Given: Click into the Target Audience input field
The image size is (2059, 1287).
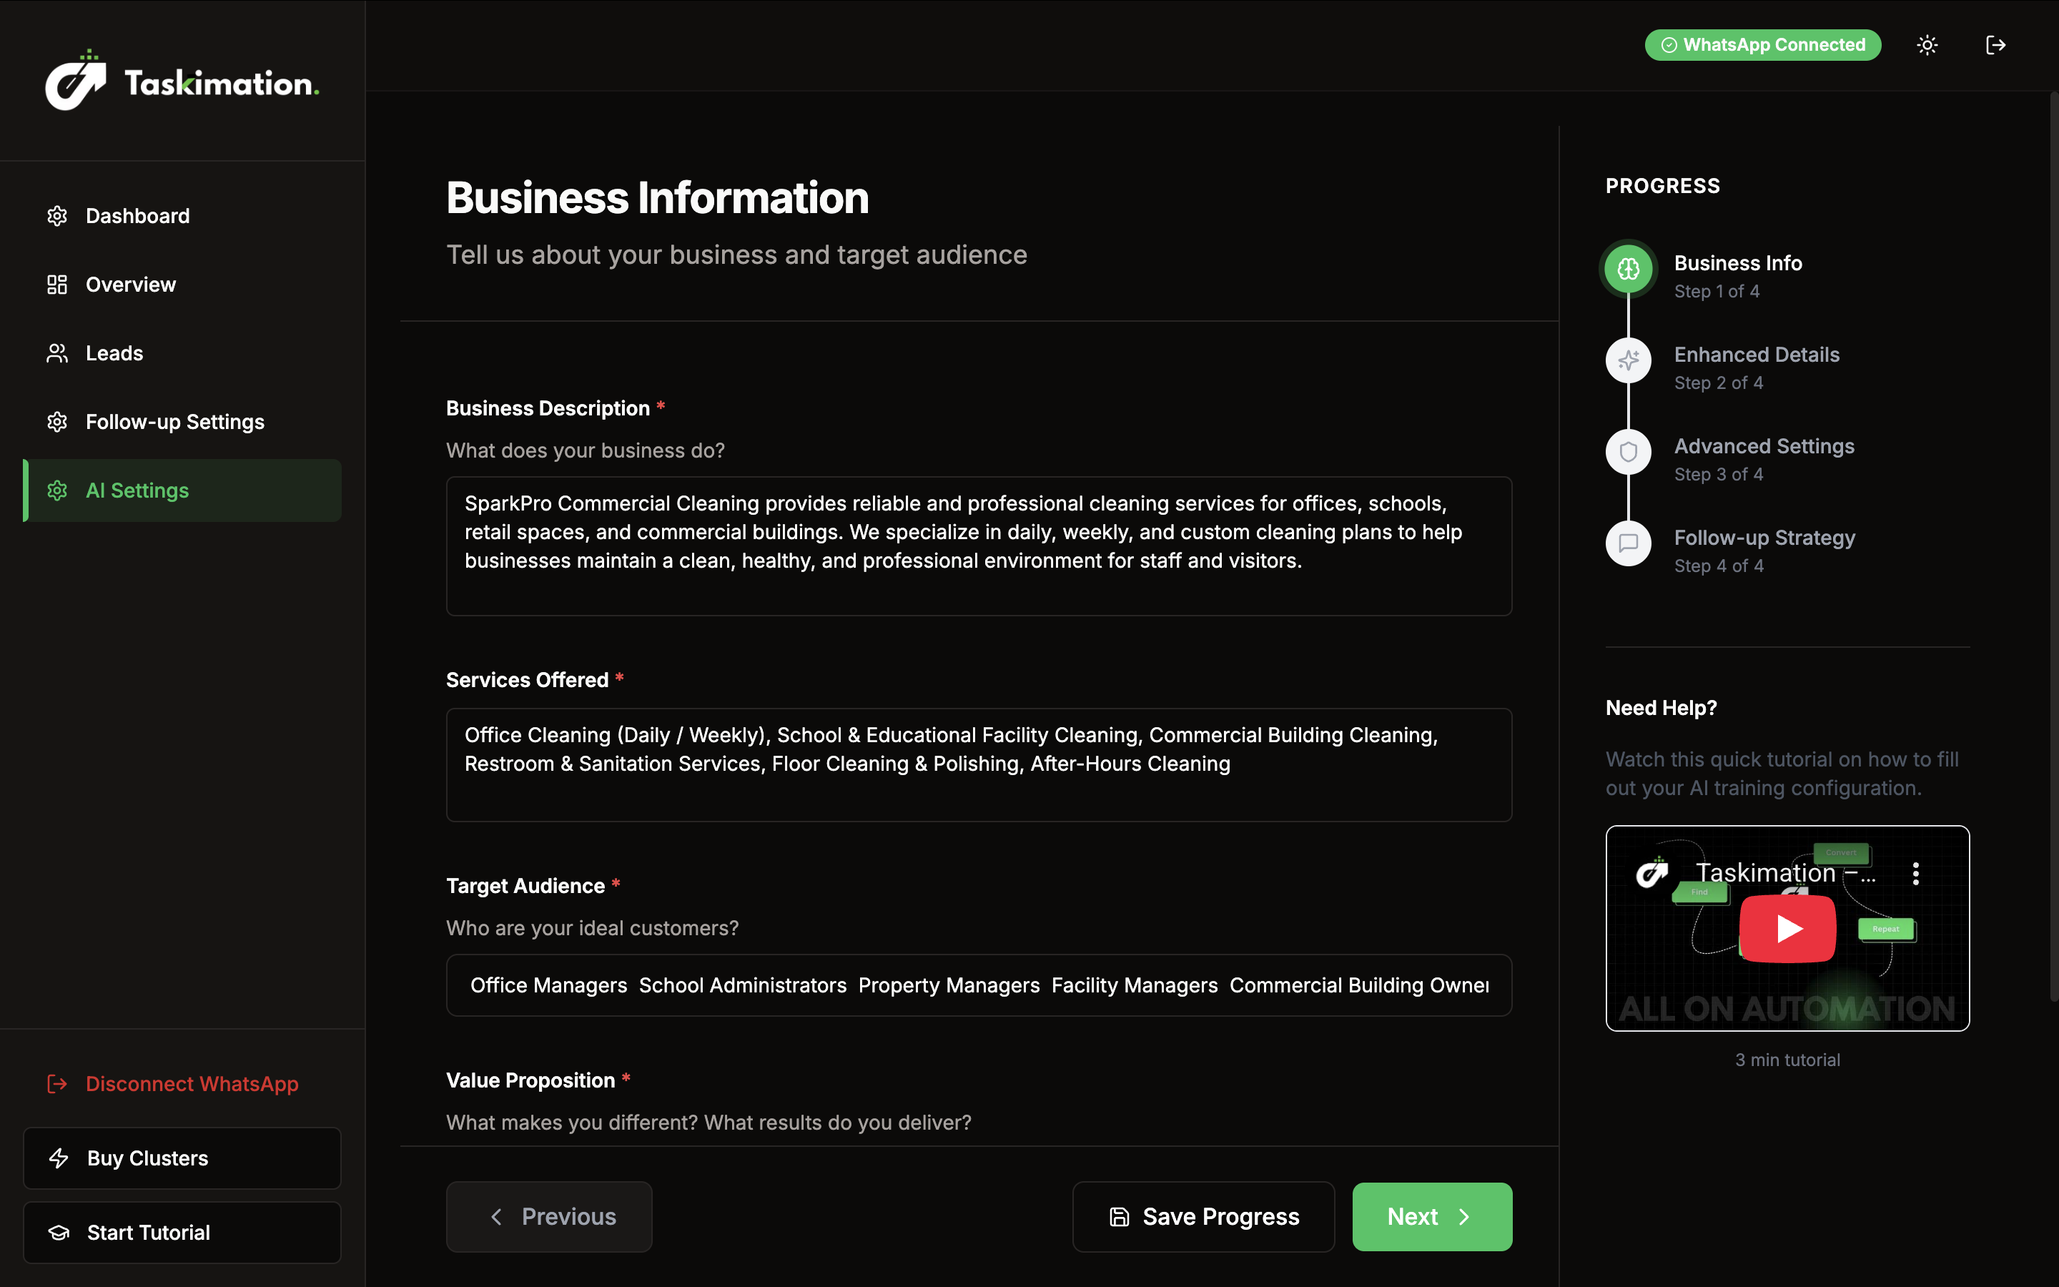Looking at the screenshot, I should [x=979, y=985].
